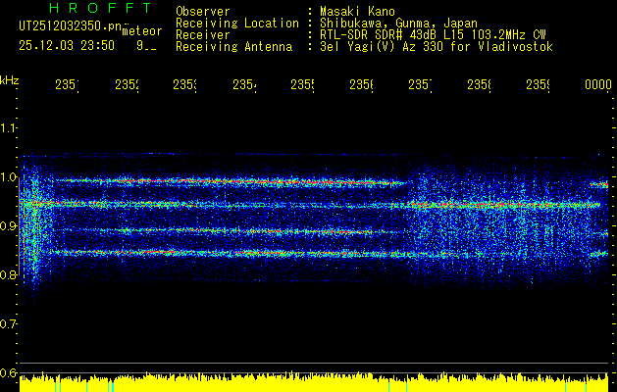This screenshot has height=392, width=617.
Task: Click the echo count 9 value
Action: click(x=139, y=46)
